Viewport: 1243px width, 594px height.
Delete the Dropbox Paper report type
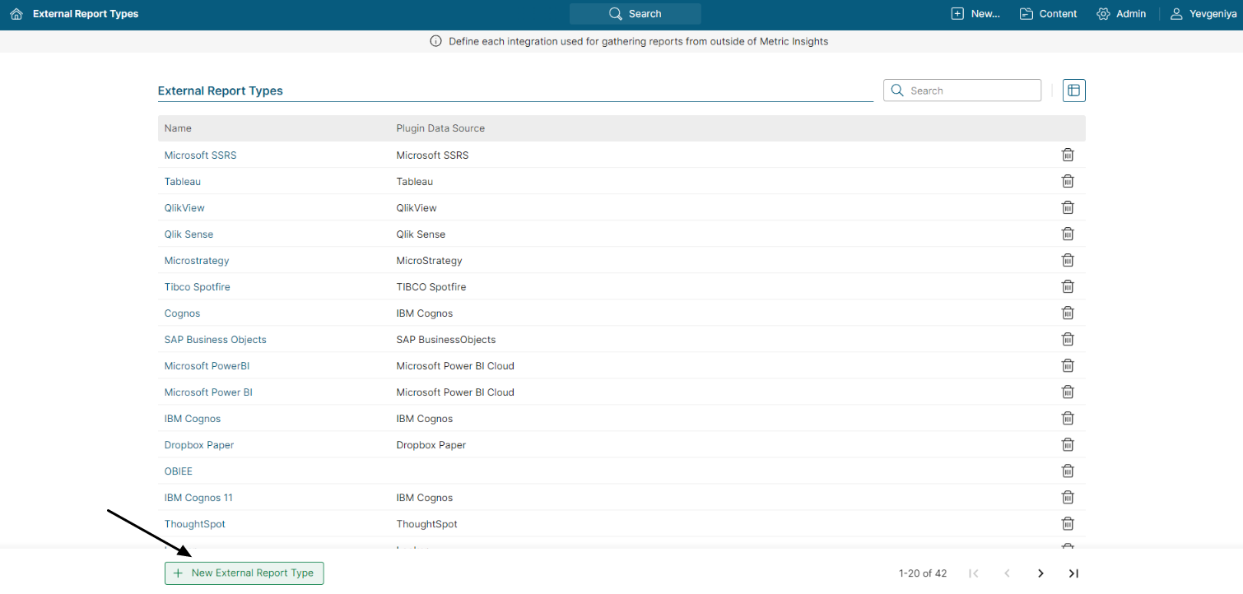coord(1068,444)
